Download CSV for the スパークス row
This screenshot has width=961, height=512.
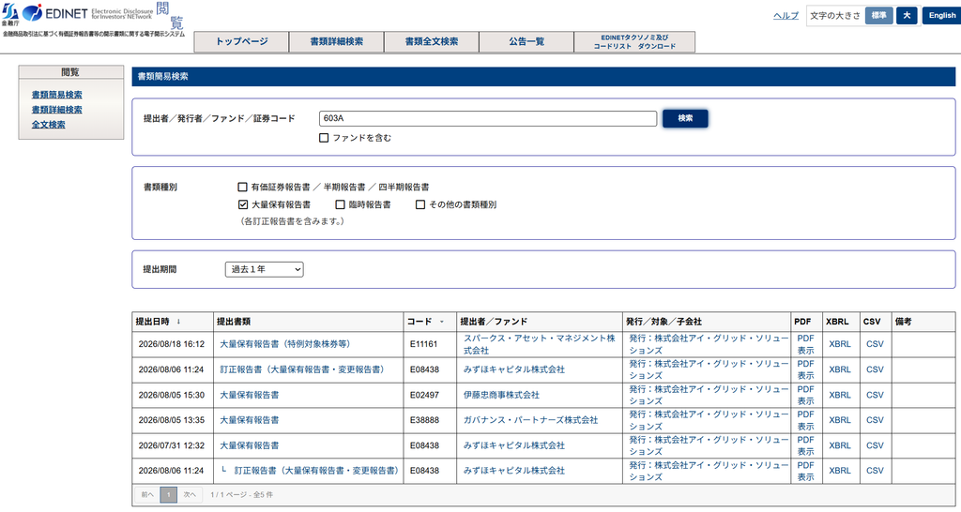(875, 344)
